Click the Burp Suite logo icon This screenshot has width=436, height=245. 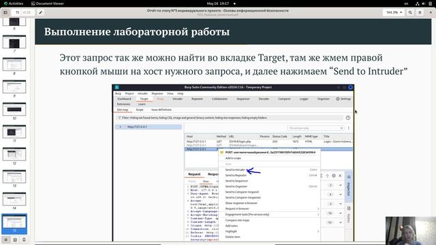point(116,87)
